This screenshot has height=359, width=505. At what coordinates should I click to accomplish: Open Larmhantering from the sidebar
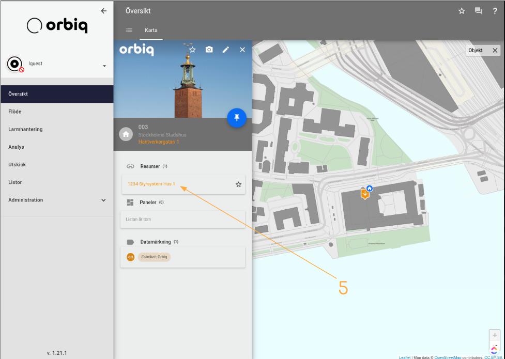[25, 129]
